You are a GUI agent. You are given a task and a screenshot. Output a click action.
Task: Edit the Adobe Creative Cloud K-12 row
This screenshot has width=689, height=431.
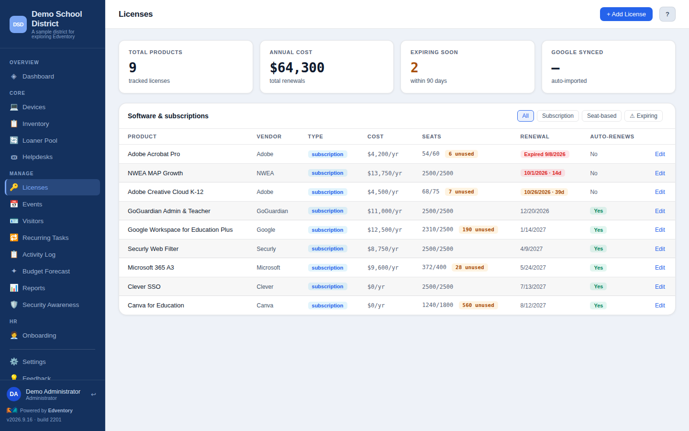[x=660, y=192]
